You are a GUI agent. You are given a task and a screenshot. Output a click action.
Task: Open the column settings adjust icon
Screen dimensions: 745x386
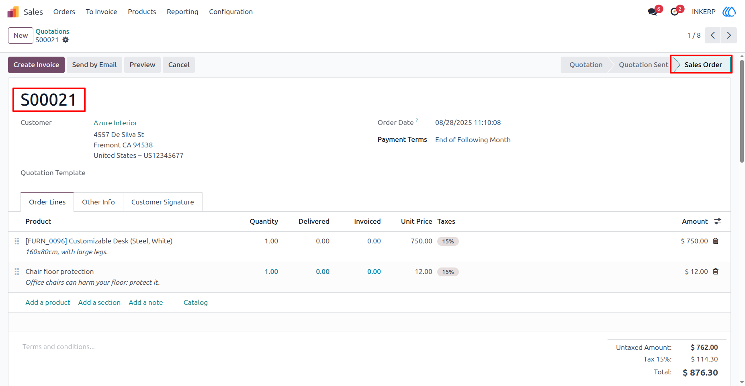pyautogui.click(x=718, y=221)
